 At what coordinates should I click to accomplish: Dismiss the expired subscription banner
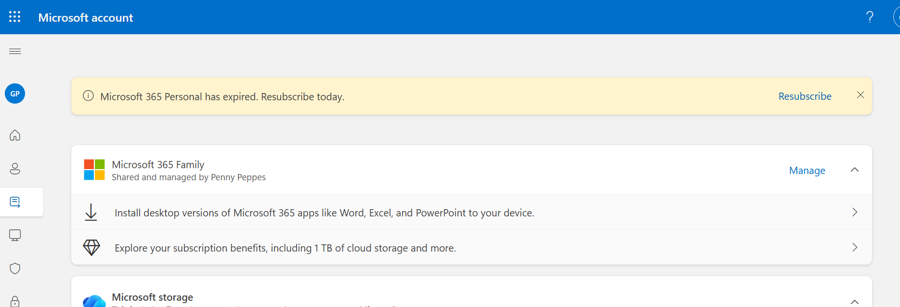pos(861,95)
